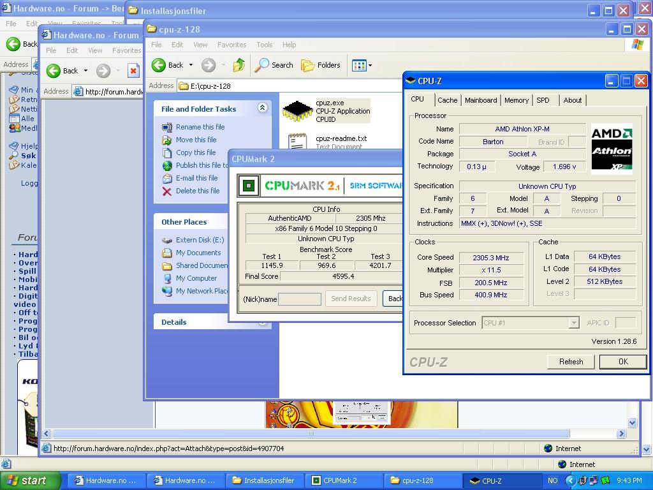Switch to About tab in CPU-Z

point(572,100)
